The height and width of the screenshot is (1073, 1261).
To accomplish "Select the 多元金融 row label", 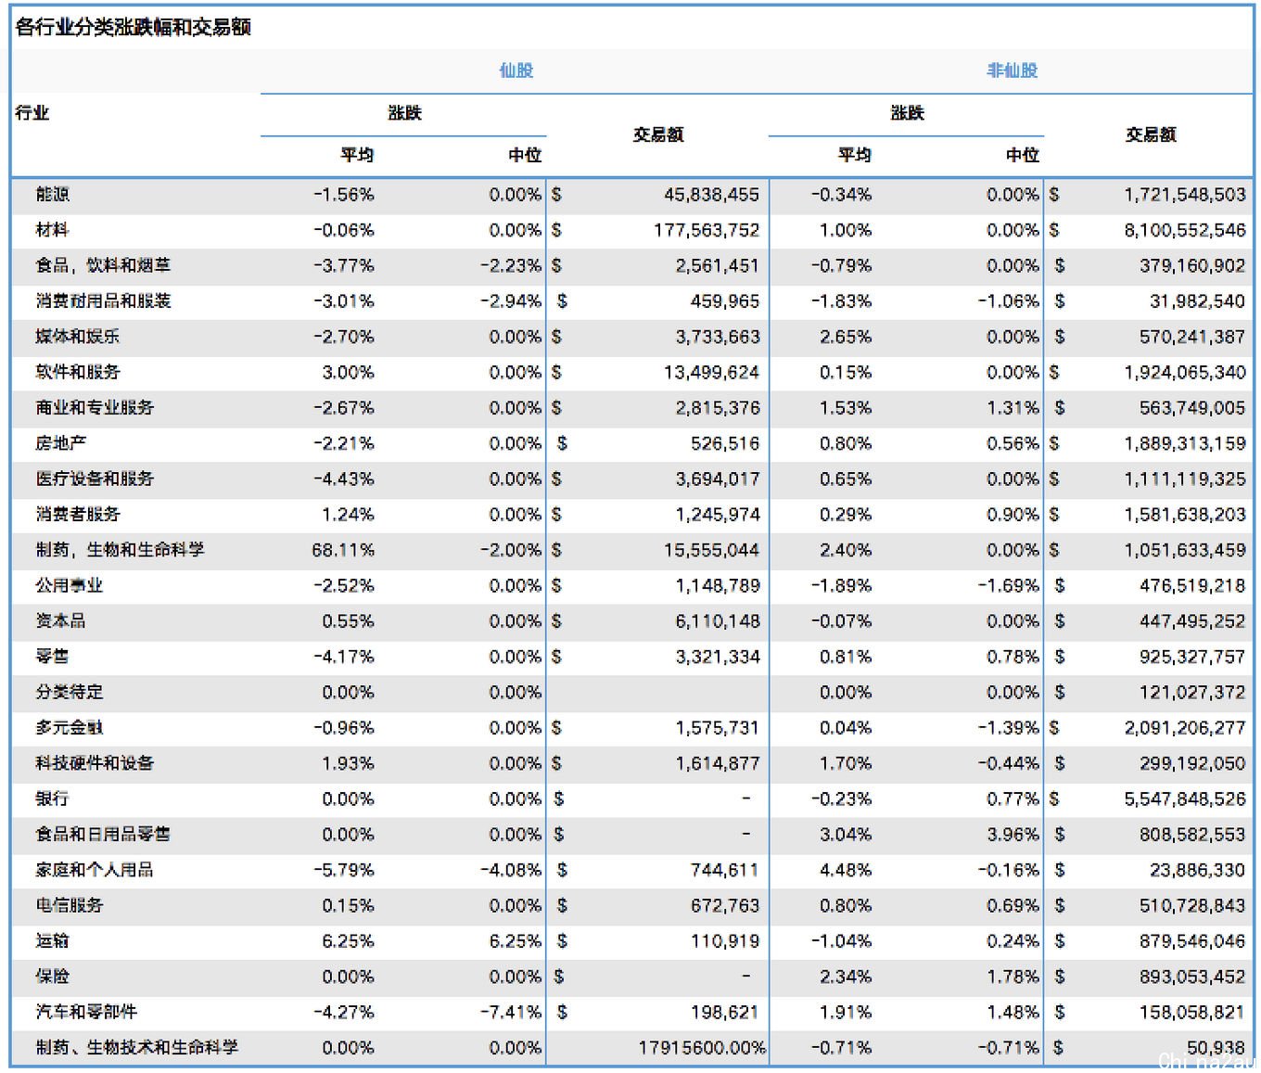I will tap(69, 728).
